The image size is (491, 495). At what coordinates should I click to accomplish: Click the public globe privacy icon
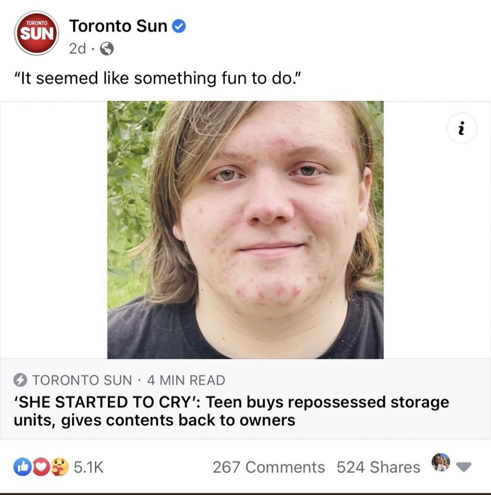[107, 49]
